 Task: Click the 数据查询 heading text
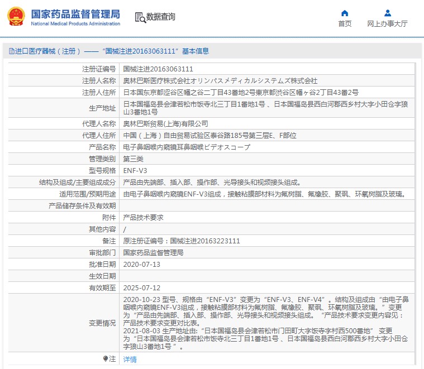point(161,17)
